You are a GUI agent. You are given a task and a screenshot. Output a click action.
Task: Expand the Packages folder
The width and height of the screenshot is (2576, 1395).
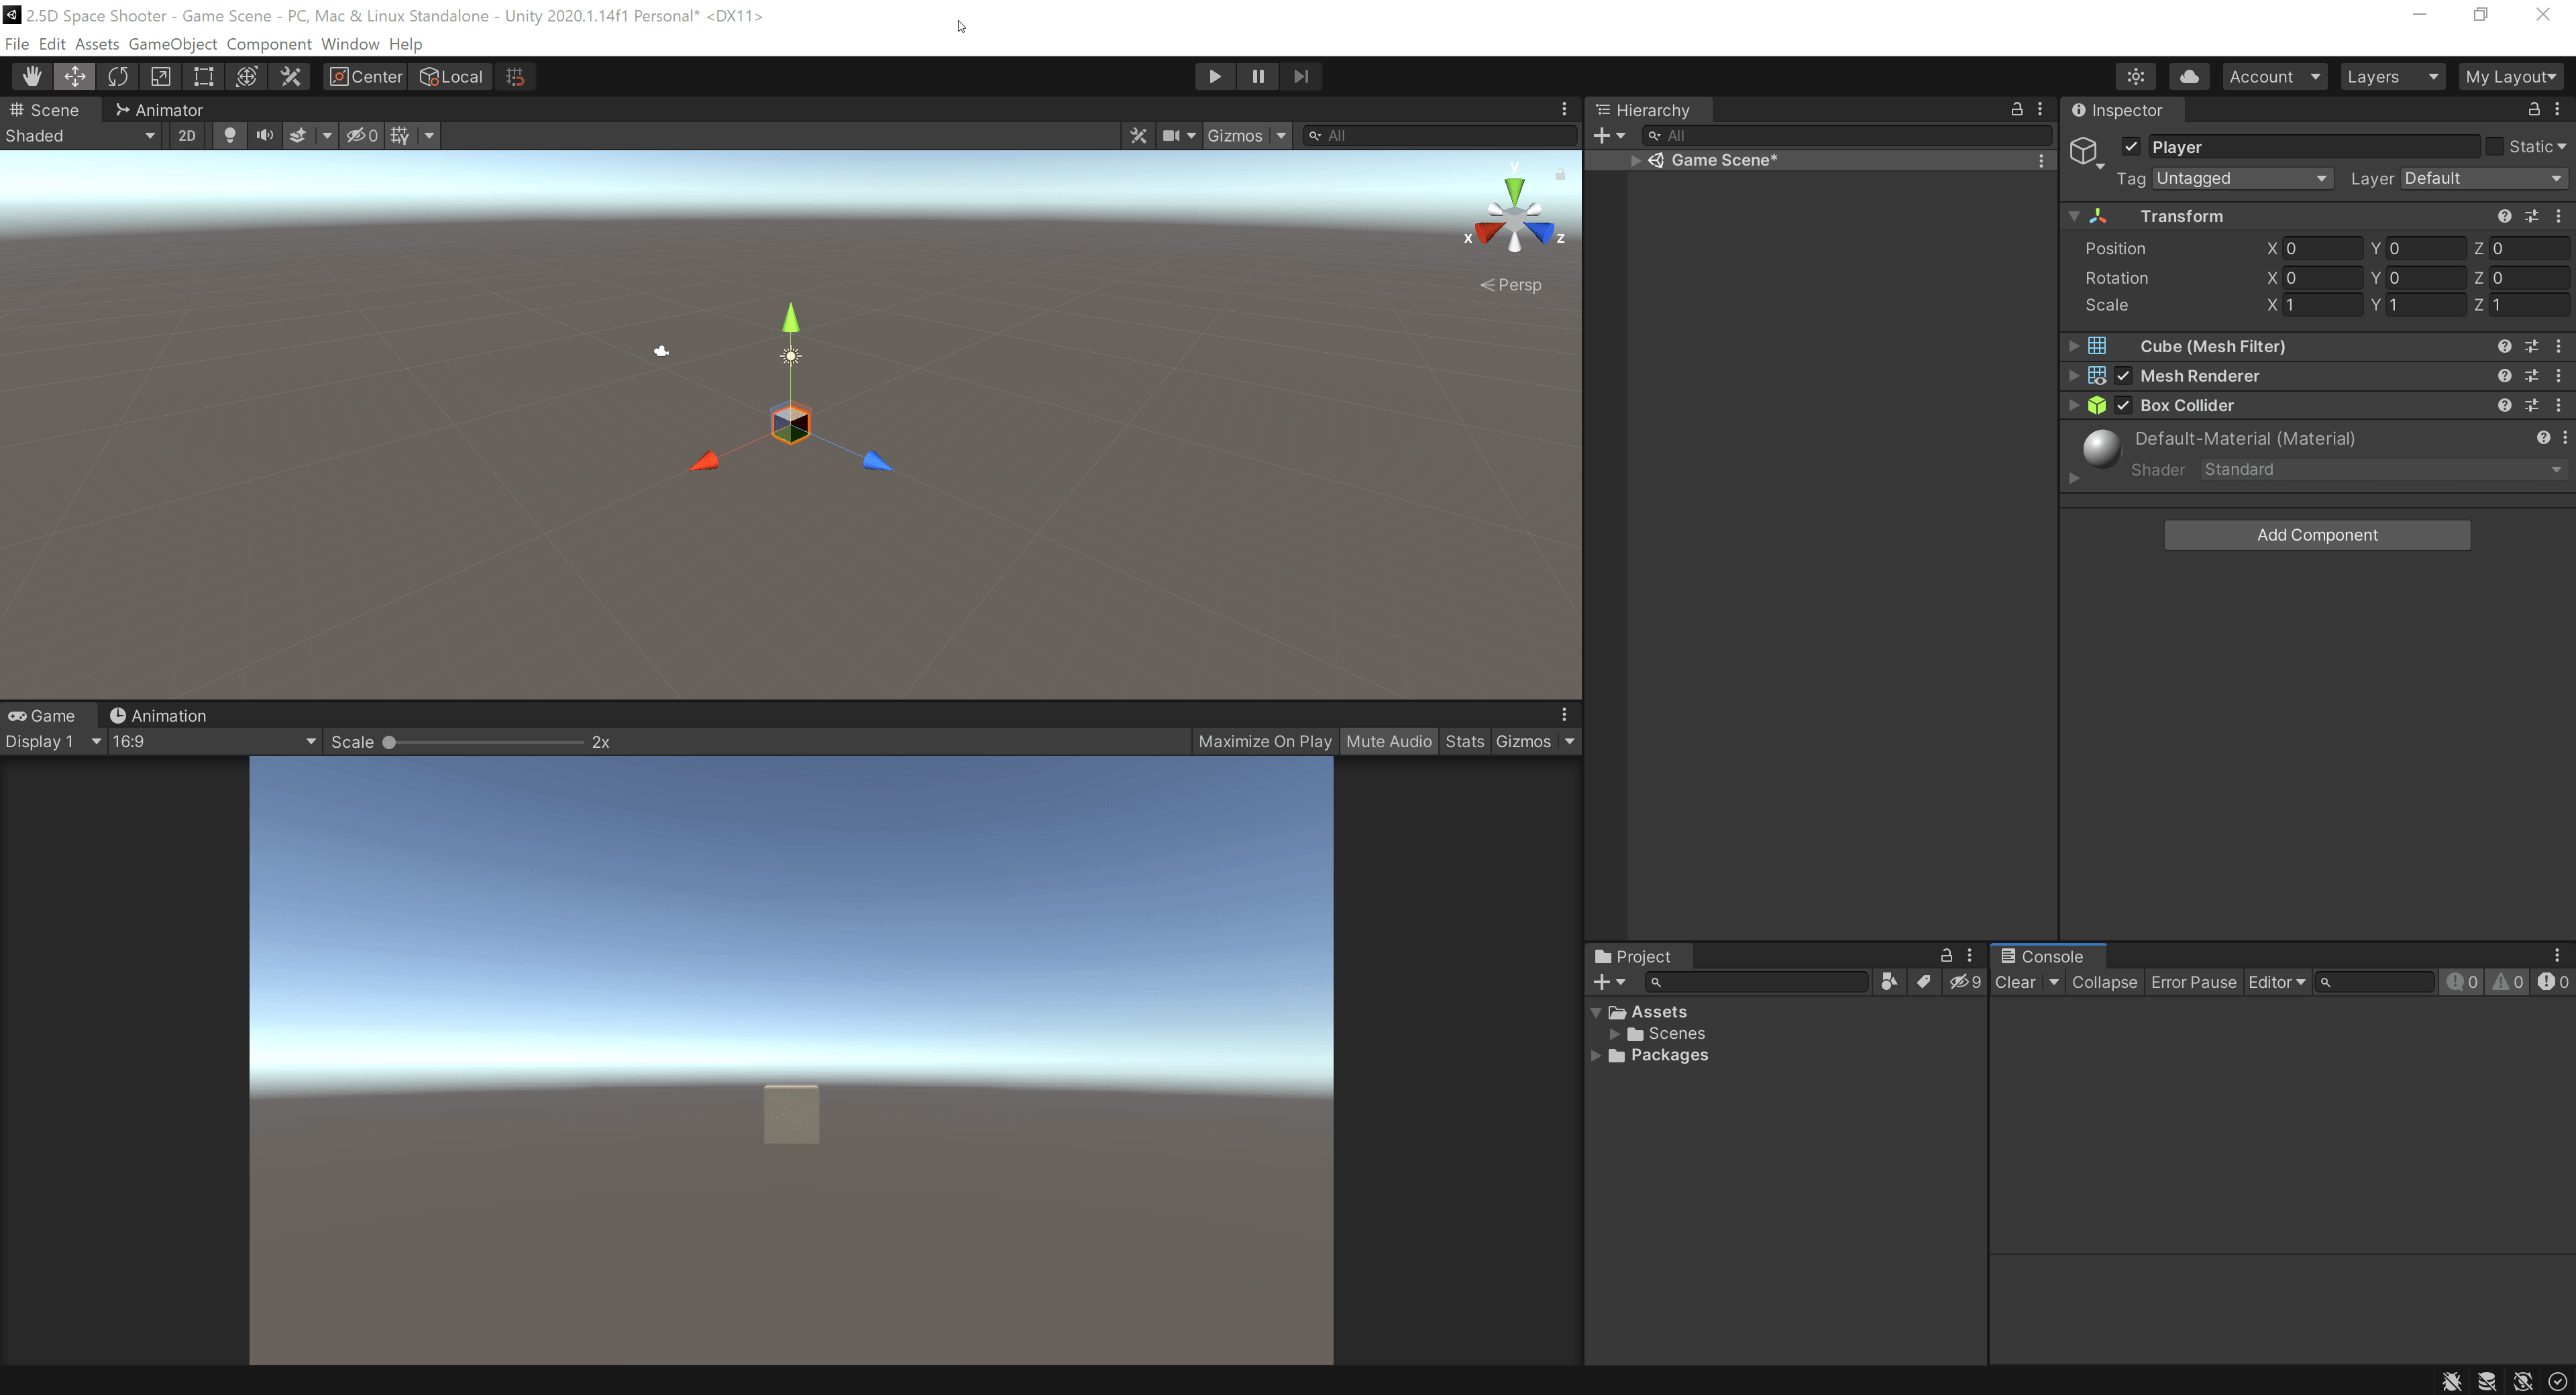tap(1597, 1055)
